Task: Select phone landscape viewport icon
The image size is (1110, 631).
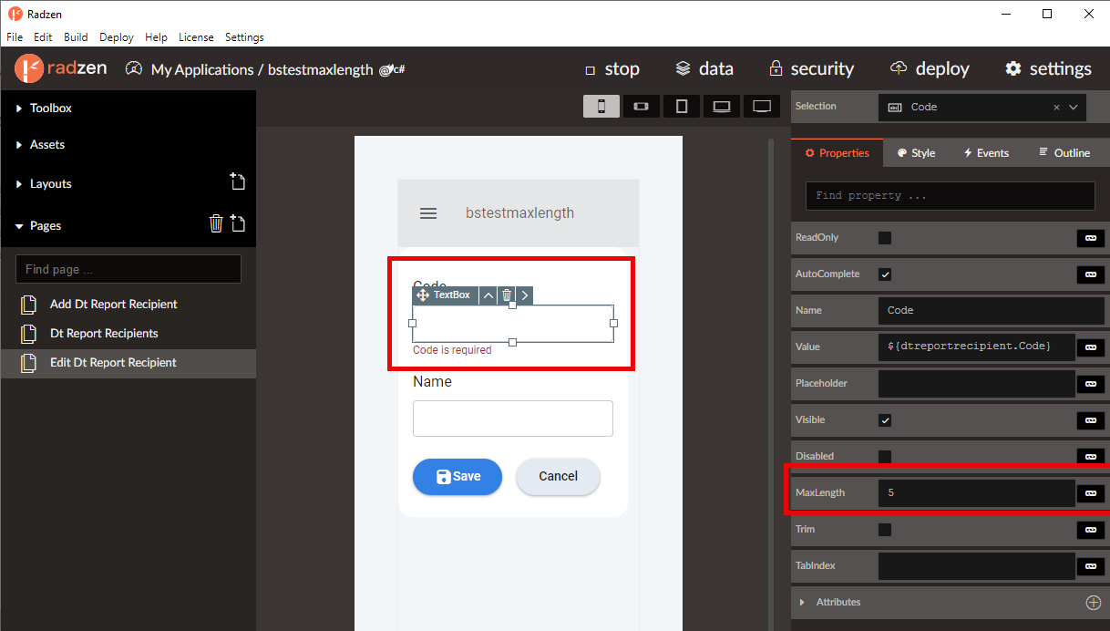Action: click(642, 107)
